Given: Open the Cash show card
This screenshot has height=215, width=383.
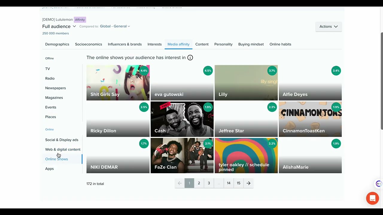Looking at the screenshot, I should [x=182, y=119].
